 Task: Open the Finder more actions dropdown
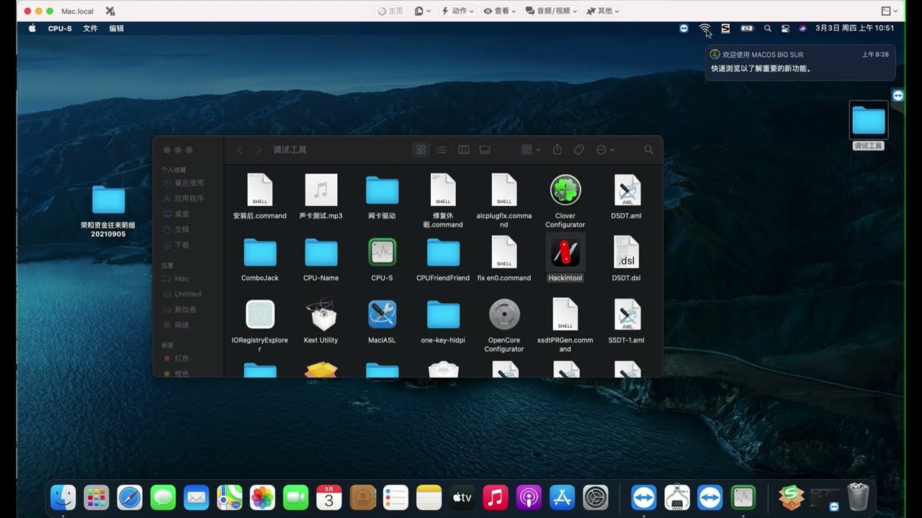[605, 150]
